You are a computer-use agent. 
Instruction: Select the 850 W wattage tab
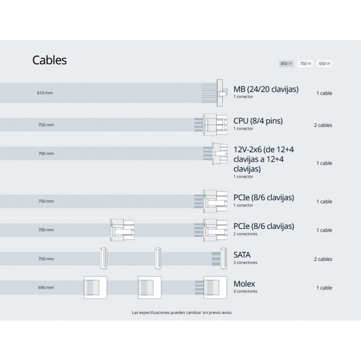(x=286, y=63)
